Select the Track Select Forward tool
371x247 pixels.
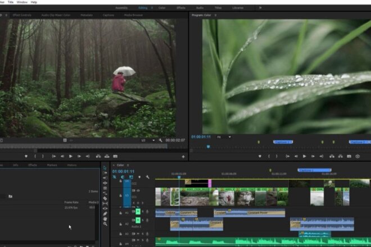click(105, 173)
